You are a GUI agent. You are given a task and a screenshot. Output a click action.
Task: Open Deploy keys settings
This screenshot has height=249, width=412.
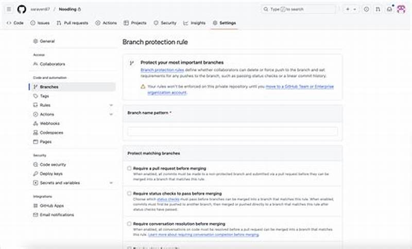tap(72, 174)
